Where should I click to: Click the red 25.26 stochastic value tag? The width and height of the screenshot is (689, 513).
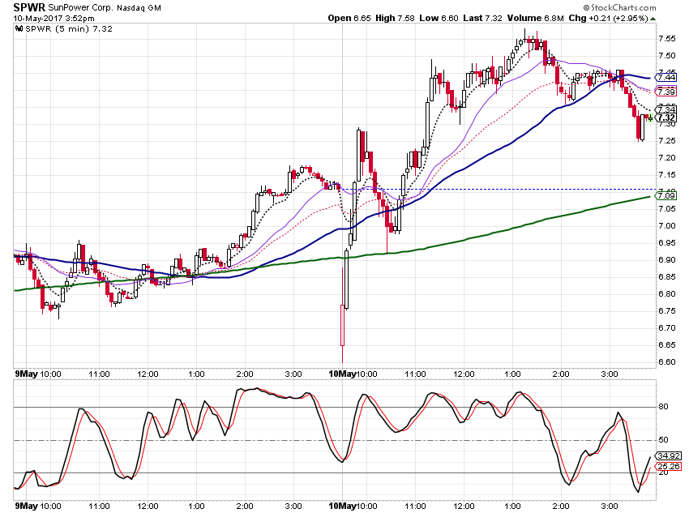click(x=669, y=467)
